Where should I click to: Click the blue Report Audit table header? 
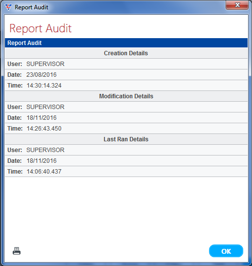point(126,43)
